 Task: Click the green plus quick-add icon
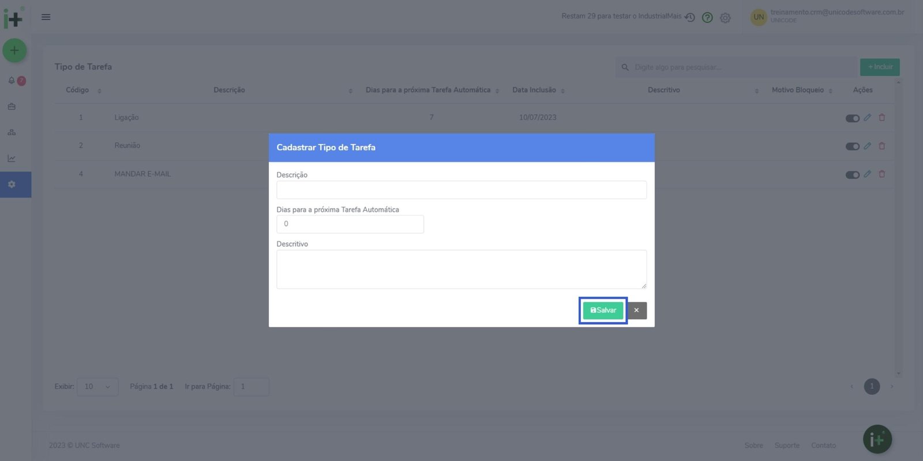[x=14, y=51]
